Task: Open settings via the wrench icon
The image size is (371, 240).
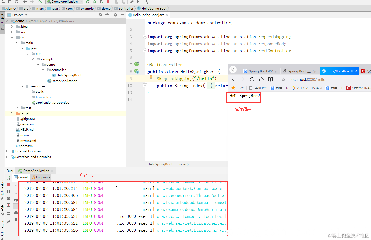Action: point(132,2)
